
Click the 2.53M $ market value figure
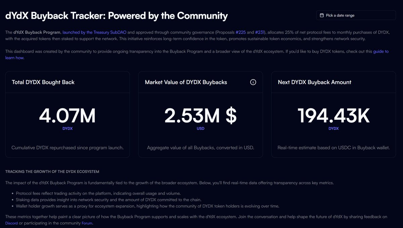tap(200, 116)
